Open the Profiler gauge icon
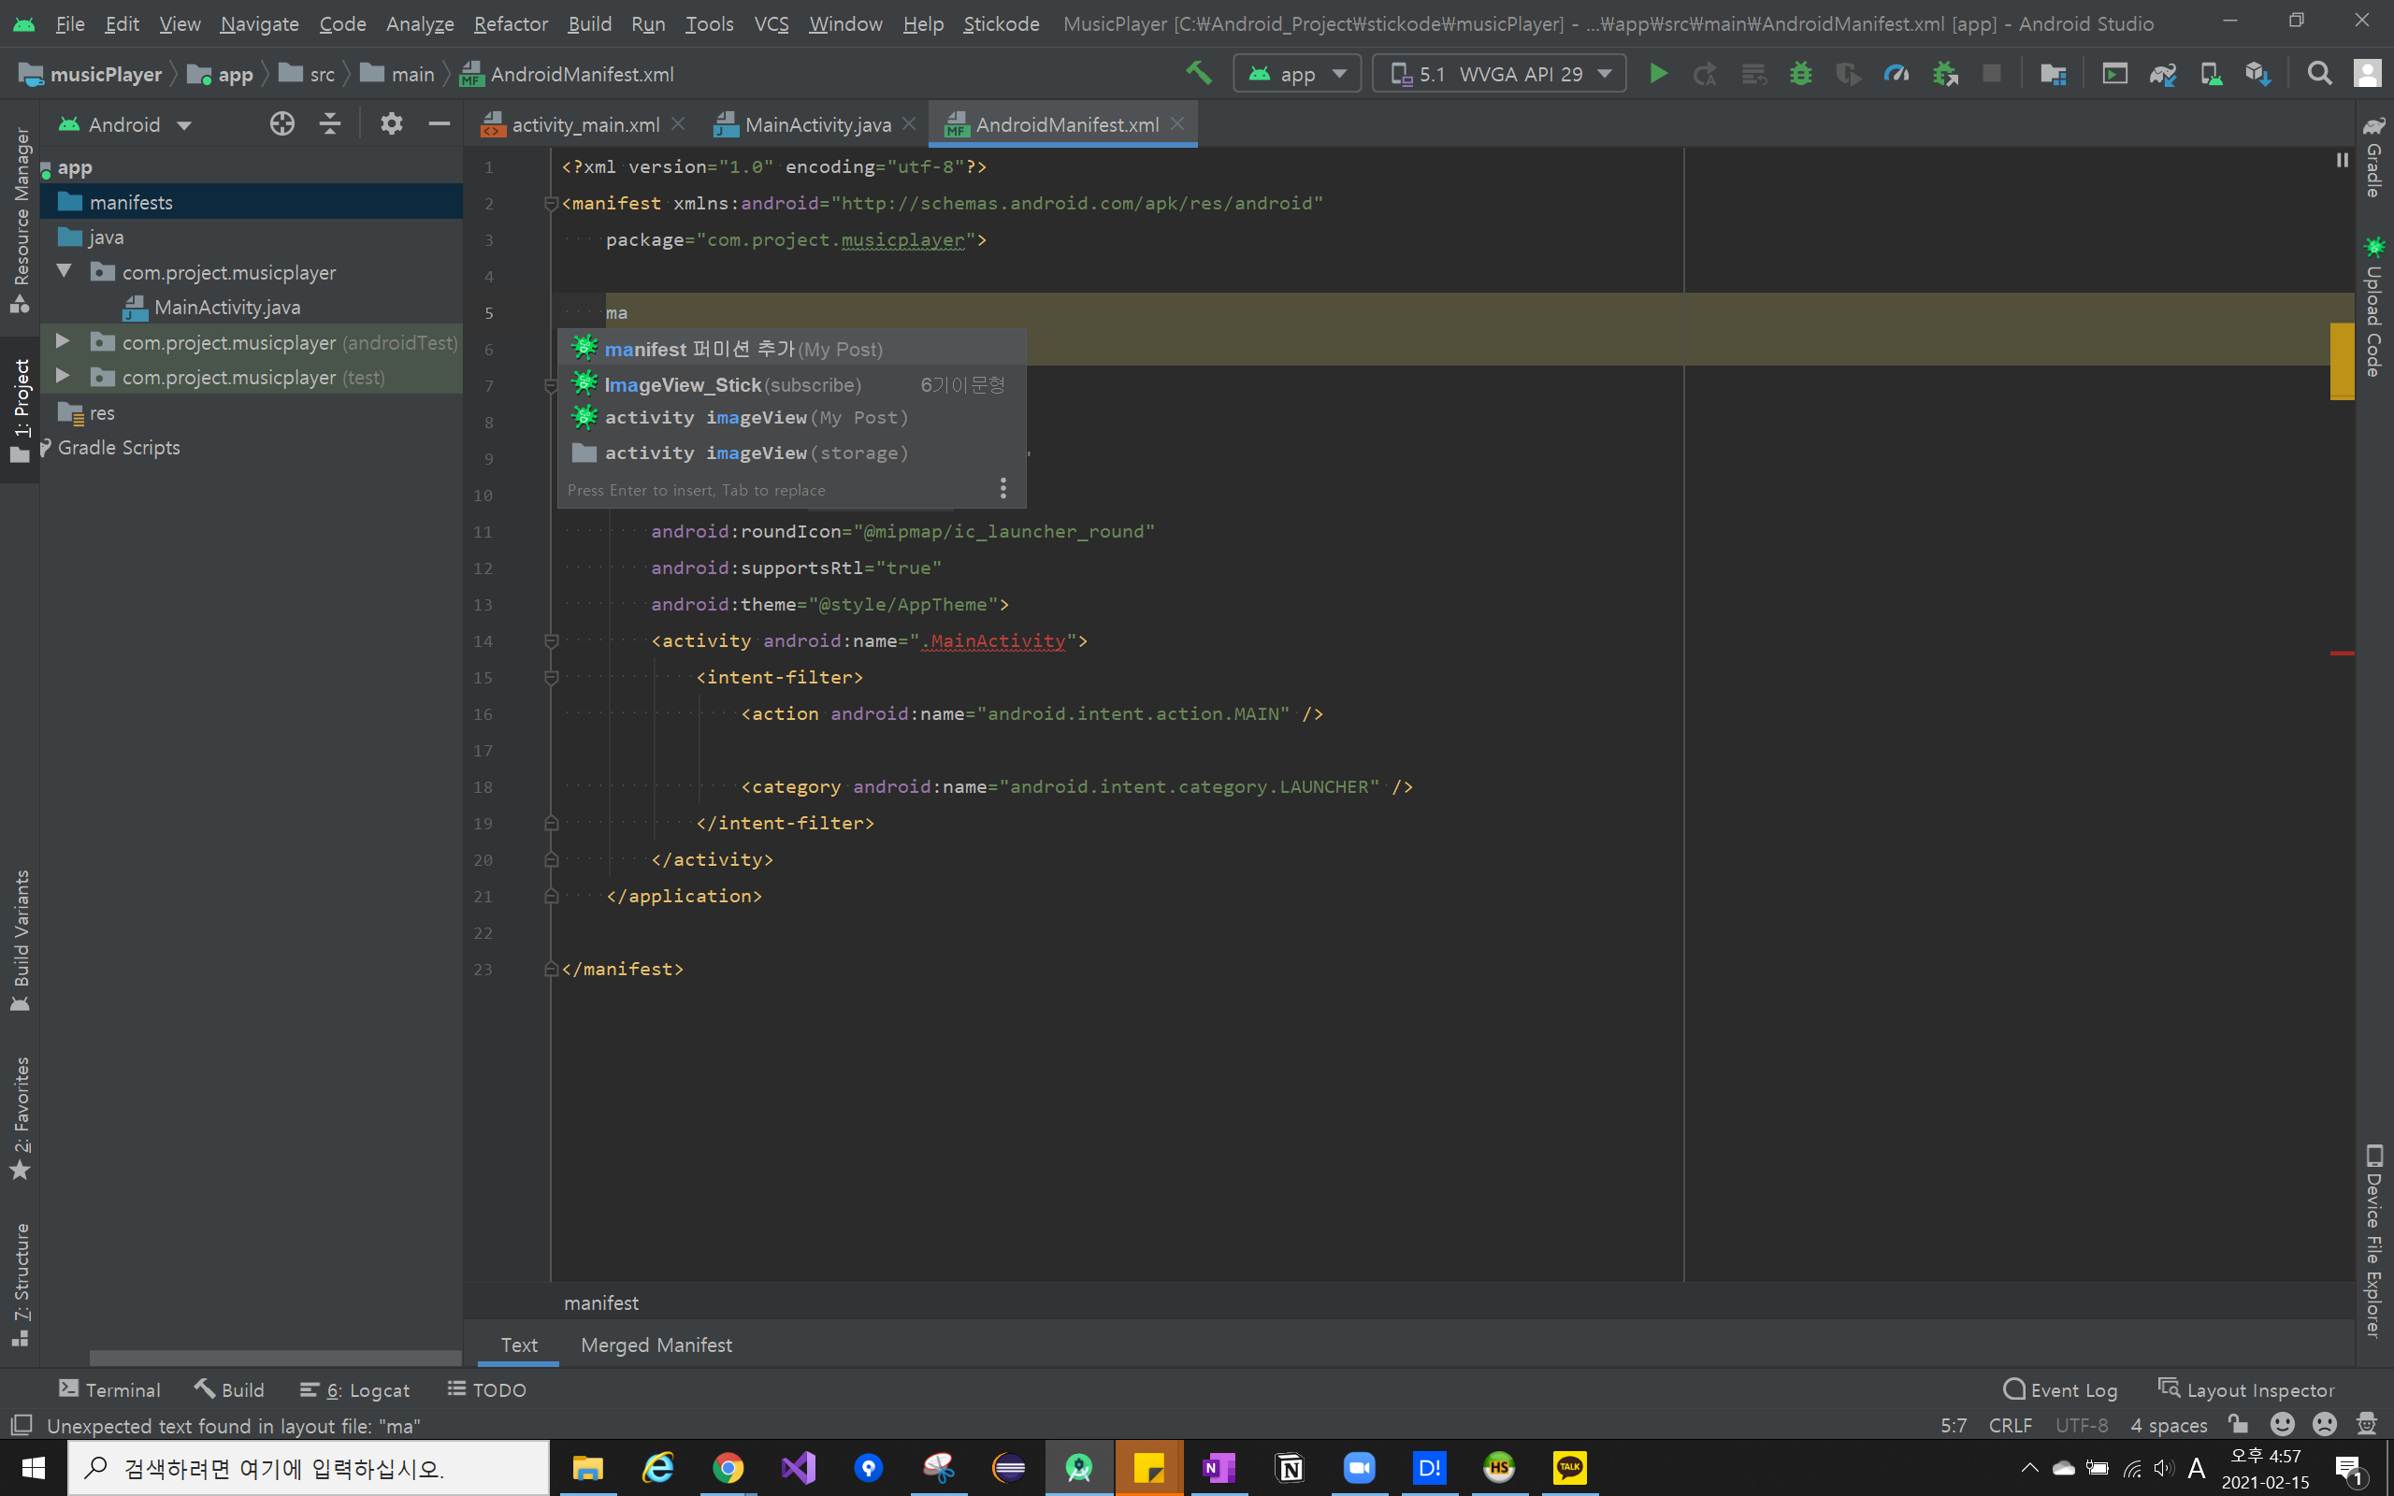 (x=1896, y=74)
